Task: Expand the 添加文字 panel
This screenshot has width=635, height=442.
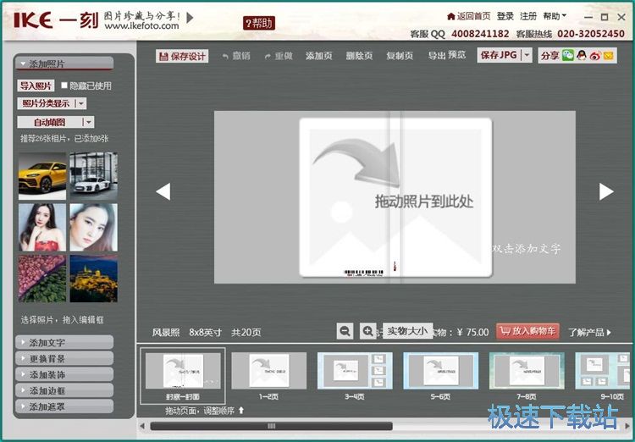Action: click(65, 342)
